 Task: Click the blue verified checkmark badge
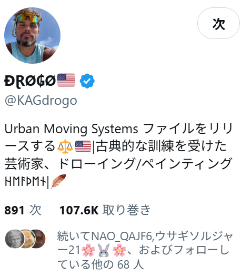(87, 81)
